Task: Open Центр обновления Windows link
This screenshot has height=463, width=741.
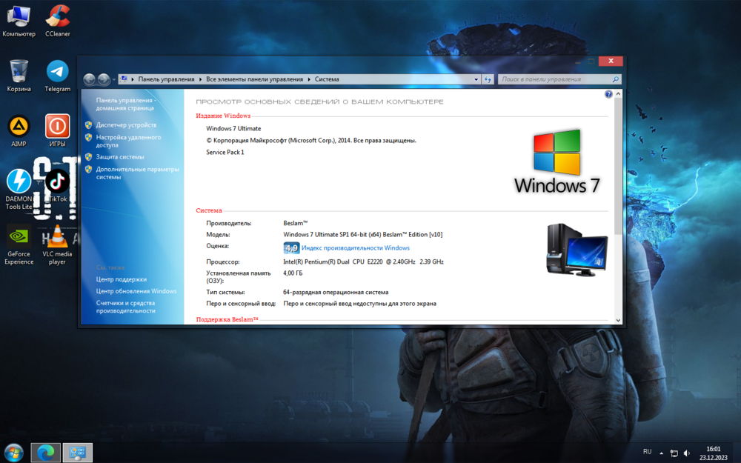Action: click(x=136, y=291)
